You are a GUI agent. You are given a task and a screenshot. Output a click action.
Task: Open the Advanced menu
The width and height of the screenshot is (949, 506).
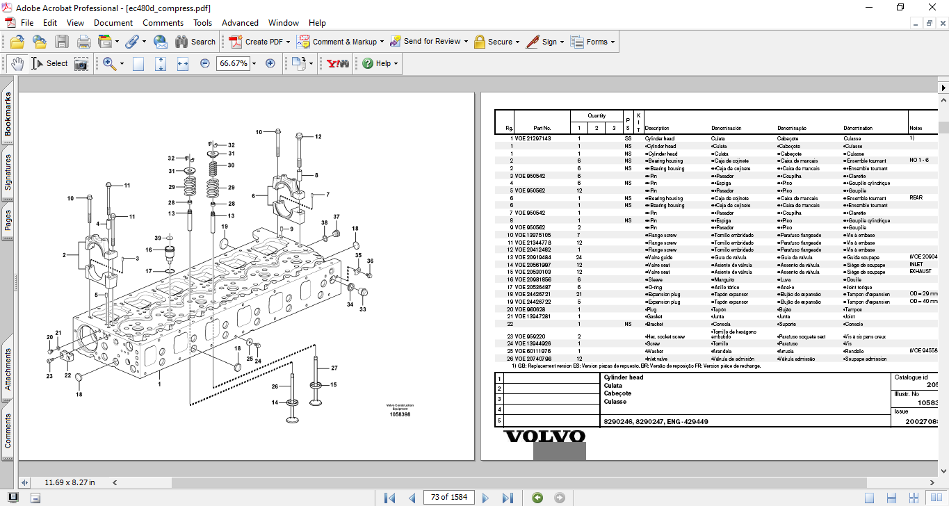(240, 23)
